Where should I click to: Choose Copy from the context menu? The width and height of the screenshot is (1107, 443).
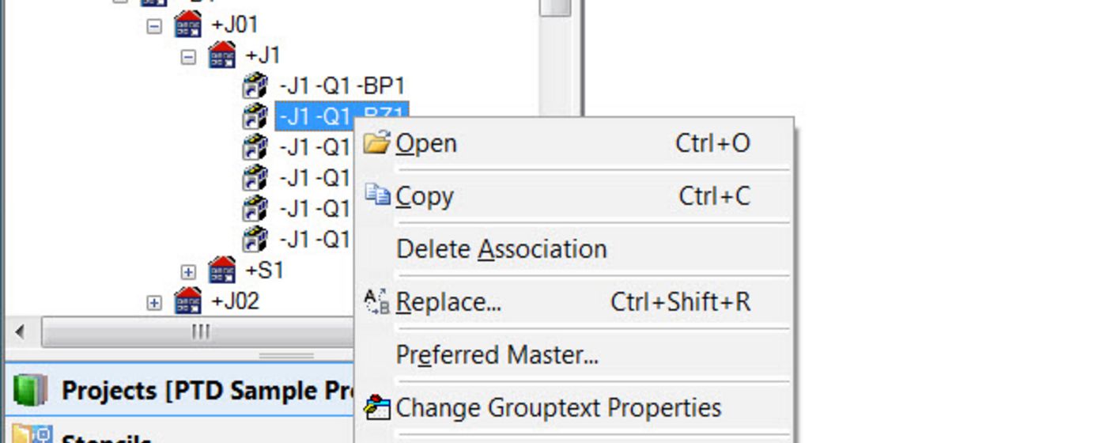click(x=425, y=196)
